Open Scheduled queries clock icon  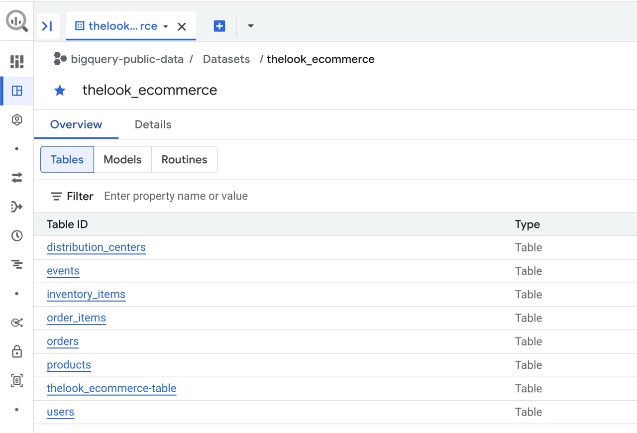(x=17, y=236)
